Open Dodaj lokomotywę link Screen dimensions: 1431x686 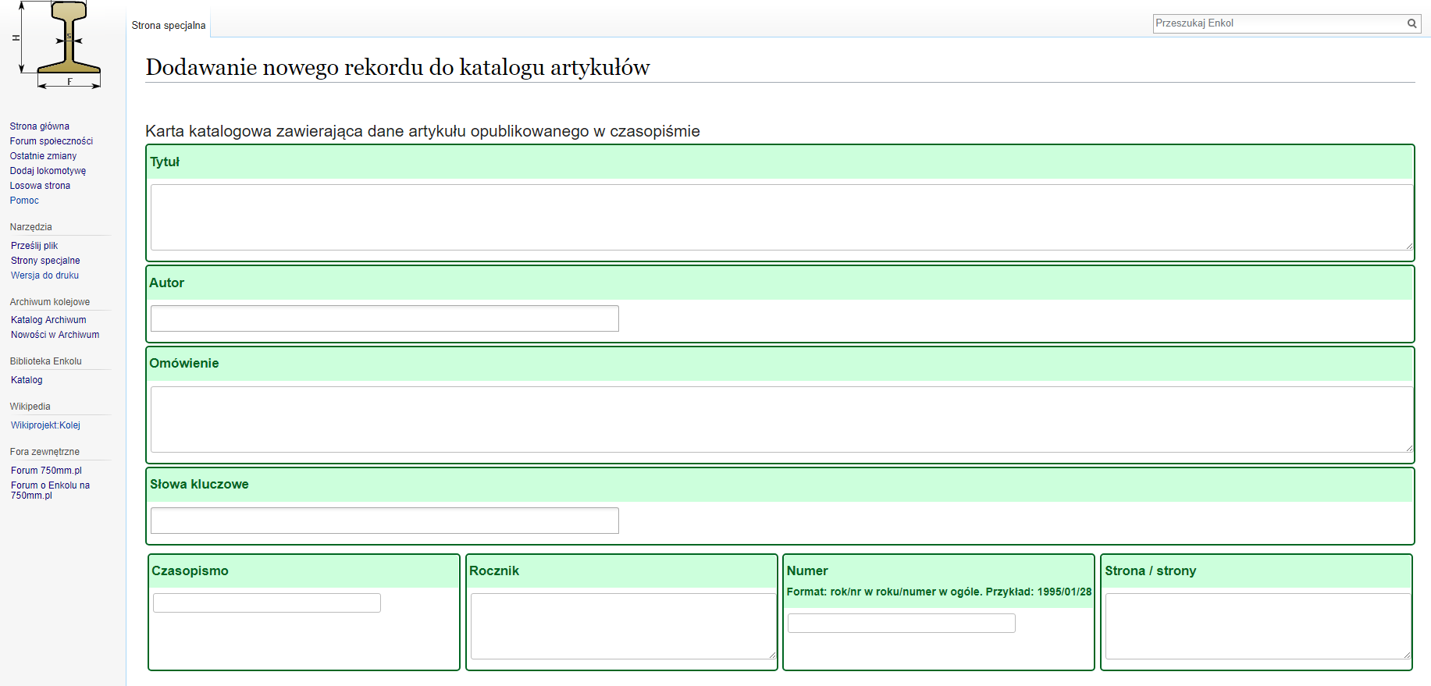[48, 171]
